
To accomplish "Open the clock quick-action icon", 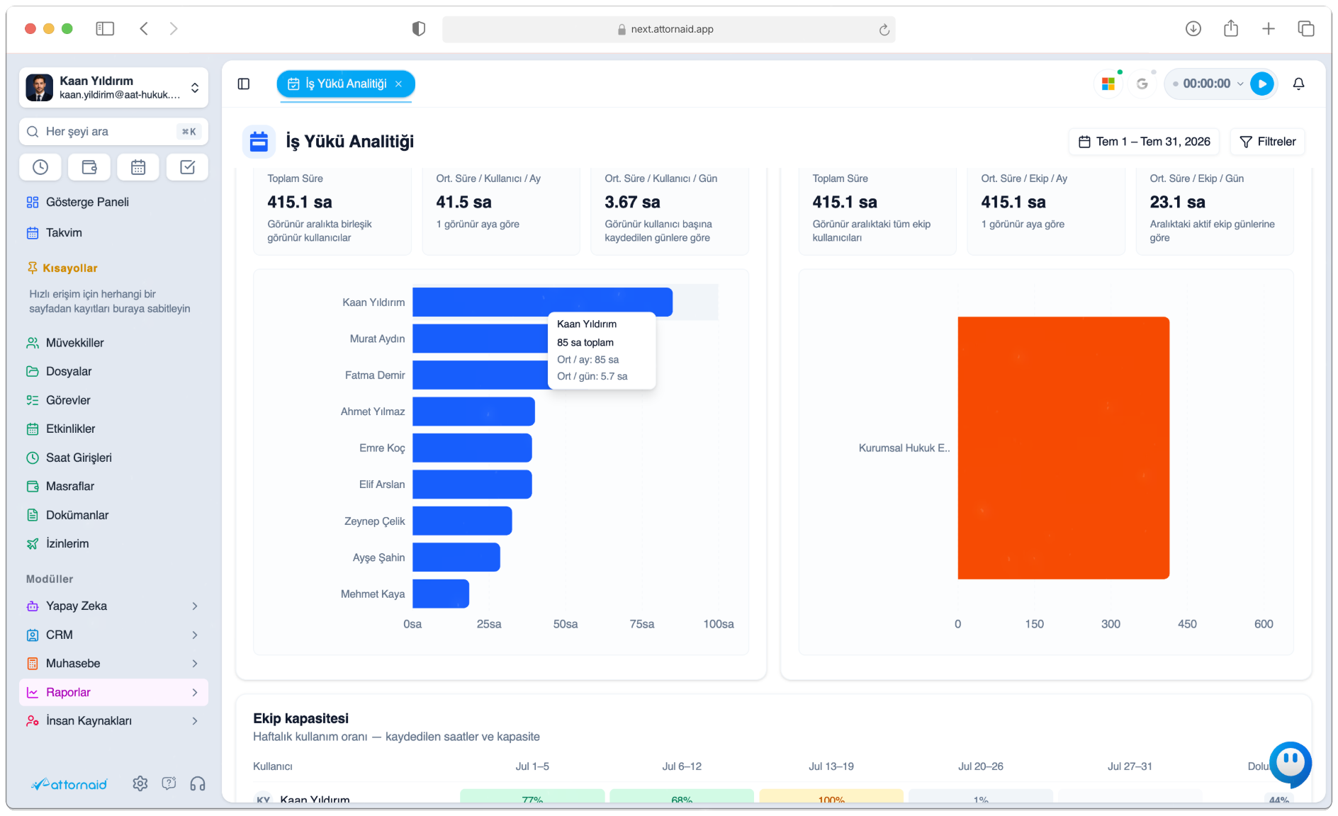I will tap(40, 167).
